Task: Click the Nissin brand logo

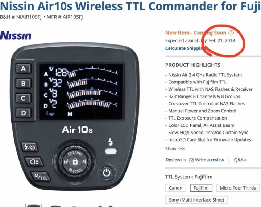Action: [16, 35]
